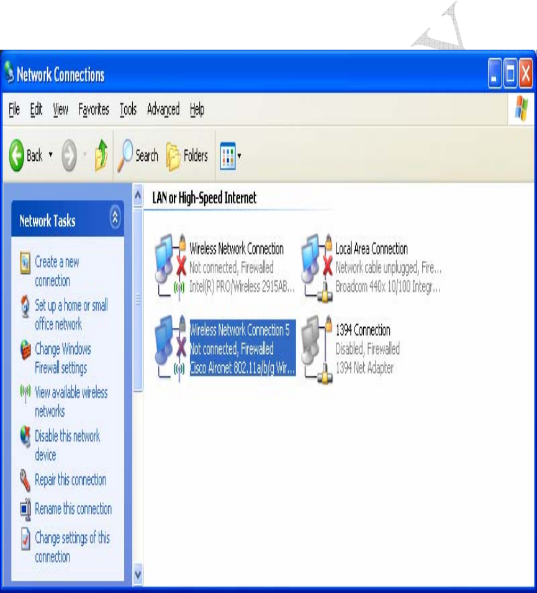Click the 1394 Connection name text
Screen dimensions: 537x593
click(x=363, y=330)
